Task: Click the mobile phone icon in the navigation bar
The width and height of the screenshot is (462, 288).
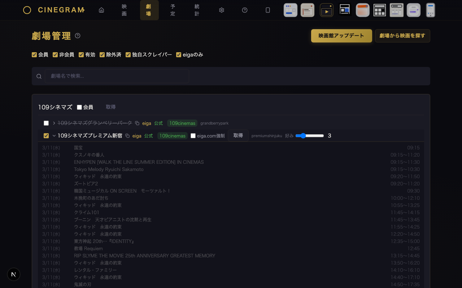Action: pos(268,10)
